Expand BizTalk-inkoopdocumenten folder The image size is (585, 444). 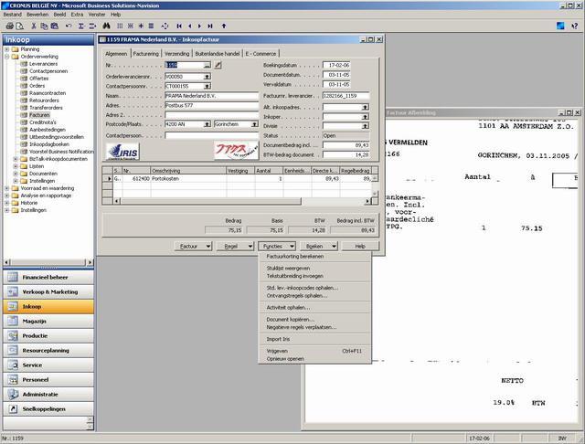(16, 159)
